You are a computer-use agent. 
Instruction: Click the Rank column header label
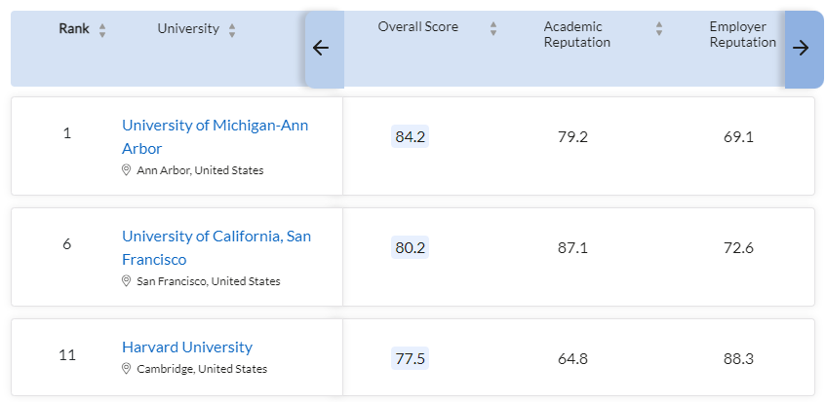[x=74, y=28]
